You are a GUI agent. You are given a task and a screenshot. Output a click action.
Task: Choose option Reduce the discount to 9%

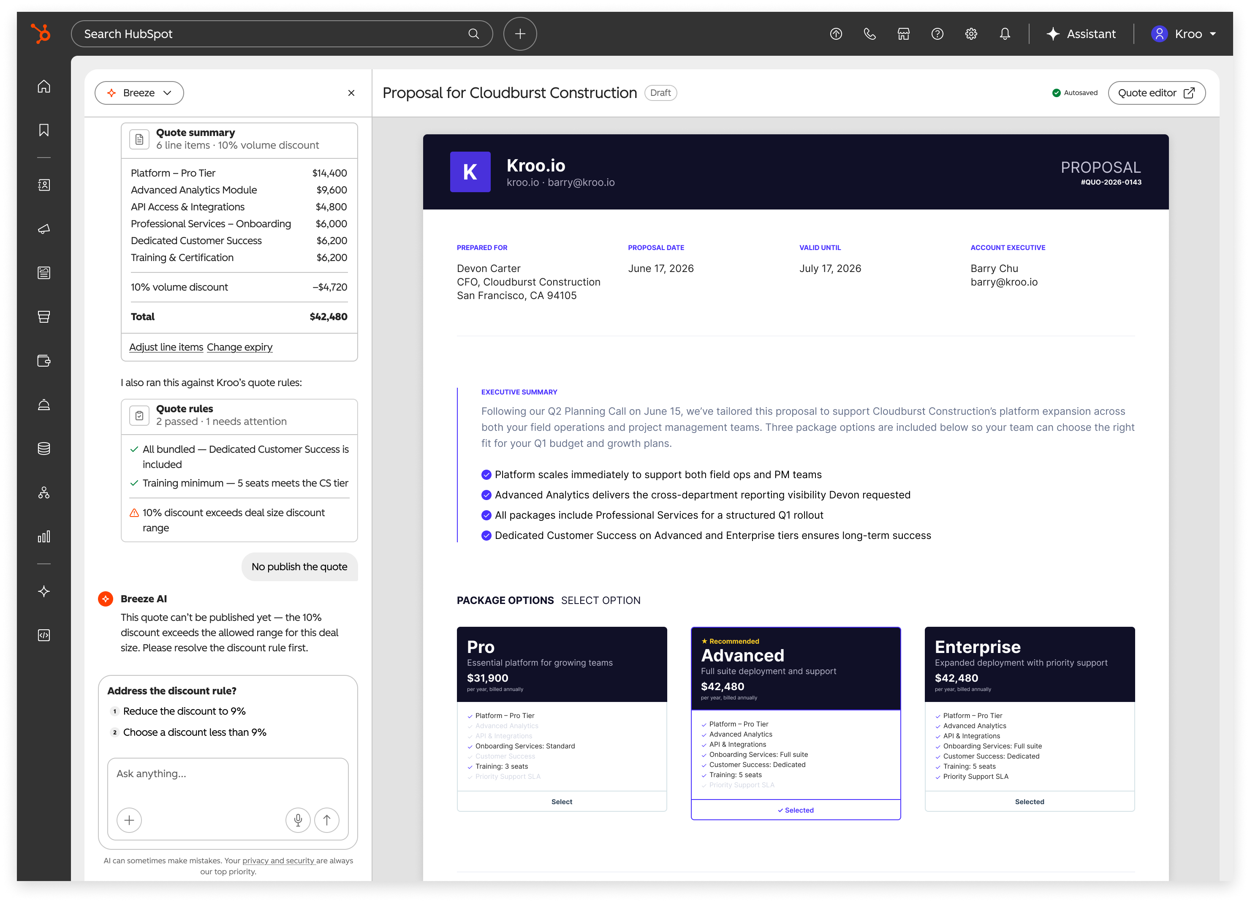pyautogui.click(x=184, y=710)
